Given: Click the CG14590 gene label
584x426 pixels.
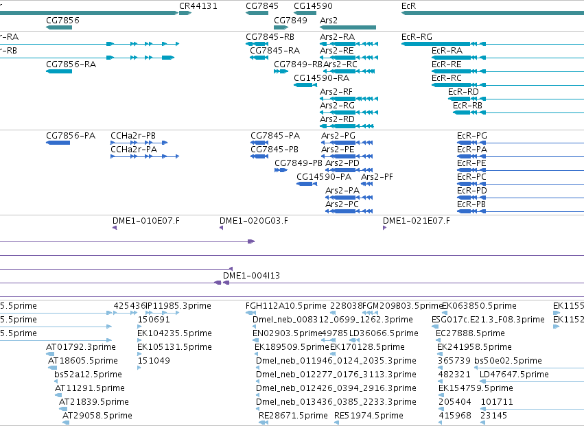Looking at the screenshot, I should pos(313,6).
